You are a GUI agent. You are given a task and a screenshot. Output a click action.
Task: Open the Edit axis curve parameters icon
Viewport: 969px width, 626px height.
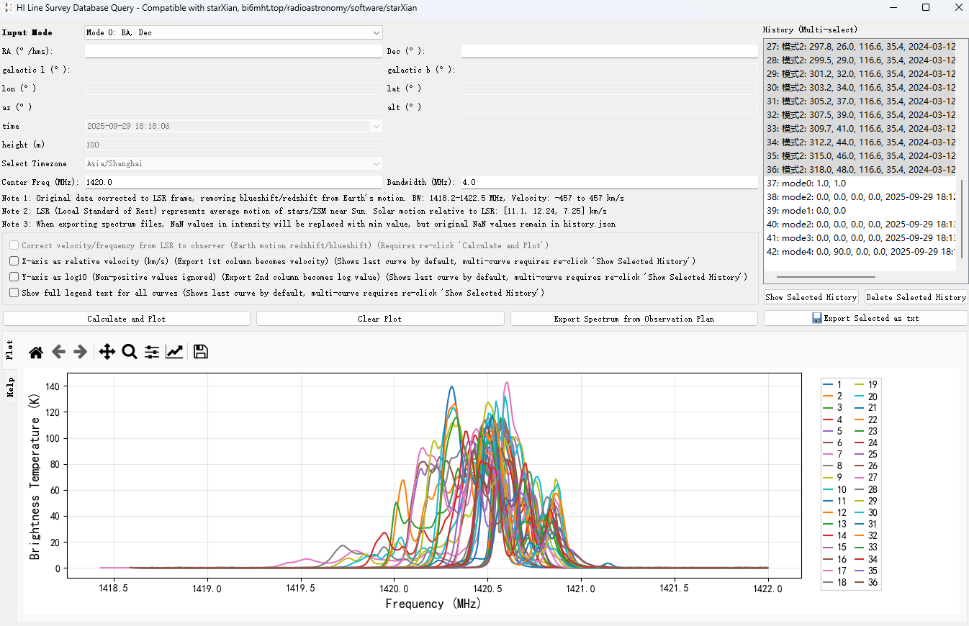tap(174, 352)
